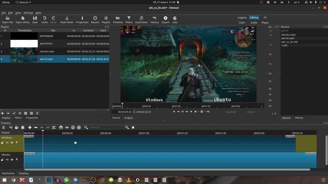Image resolution: width=328 pixels, height=184 pixels.
Task: Undo the last action
Action: click(45, 20)
